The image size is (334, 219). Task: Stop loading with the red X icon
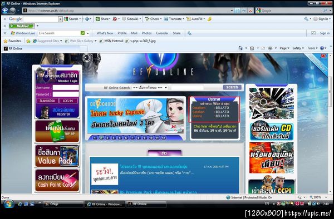point(250,11)
